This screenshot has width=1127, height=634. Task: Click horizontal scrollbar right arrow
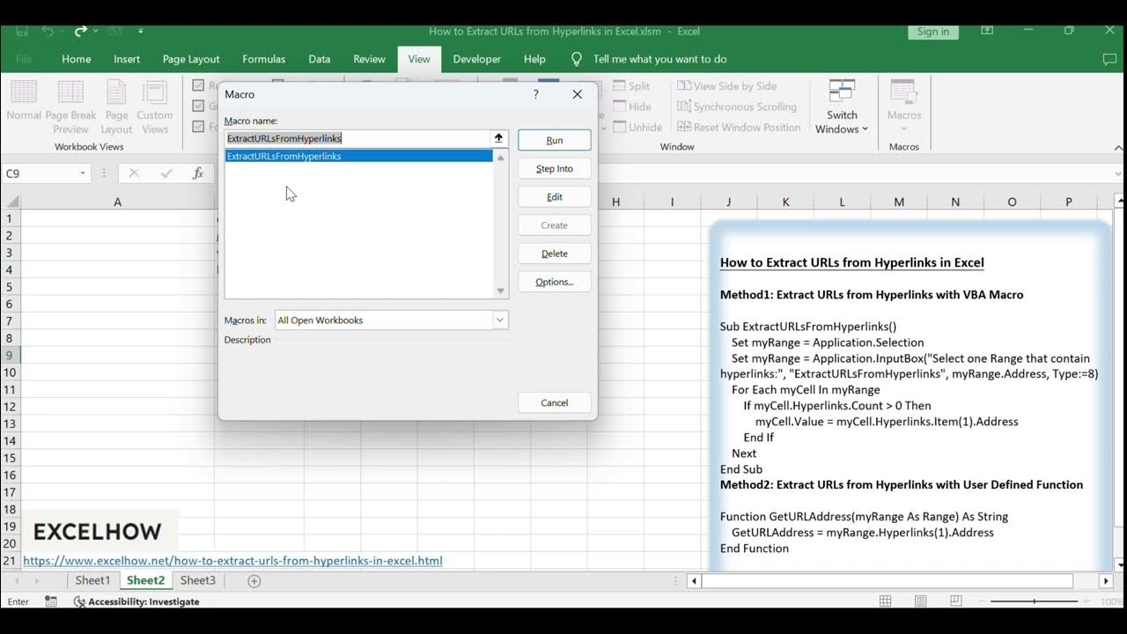tap(1106, 581)
